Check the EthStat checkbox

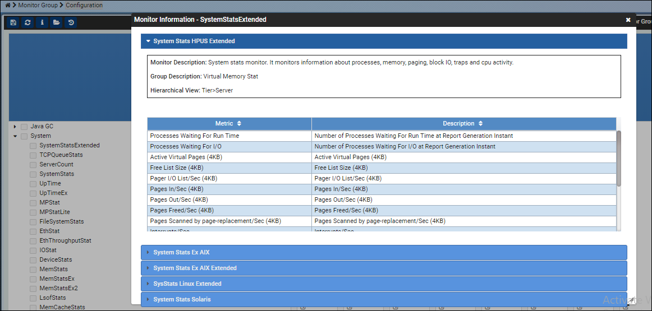(x=33, y=231)
